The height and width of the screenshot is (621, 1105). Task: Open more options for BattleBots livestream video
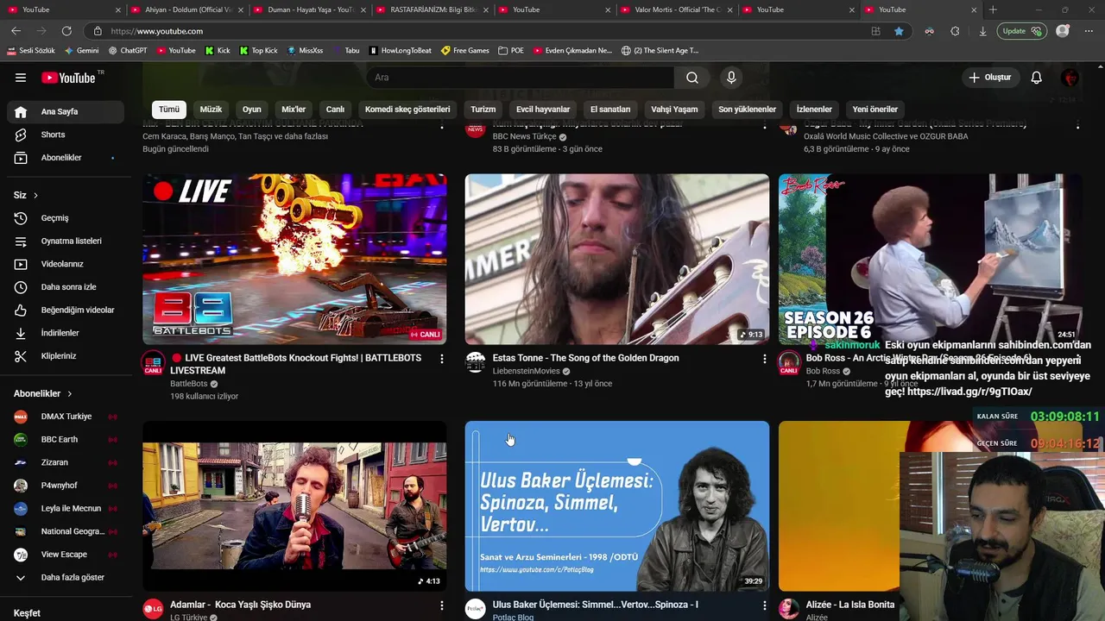[x=442, y=358]
